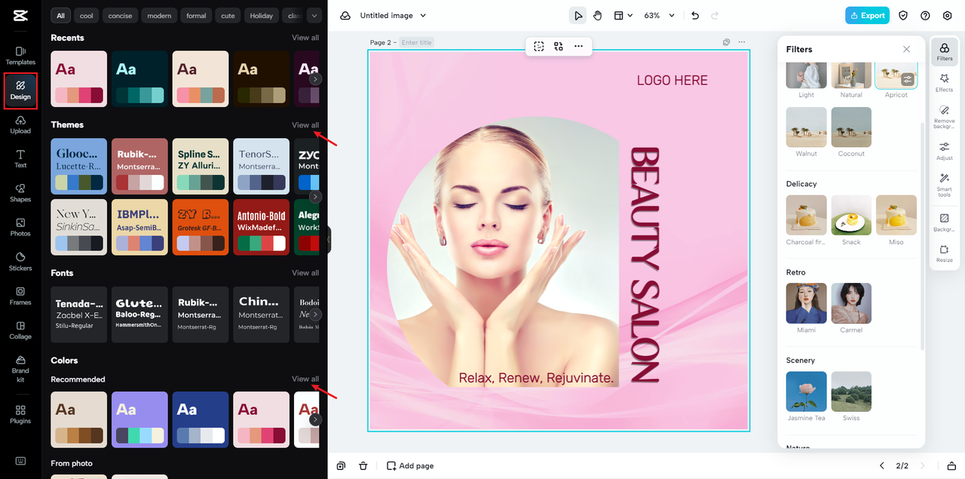Open the settings gear icon
The height and width of the screenshot is (479, 965).
[x=948, y=15]
